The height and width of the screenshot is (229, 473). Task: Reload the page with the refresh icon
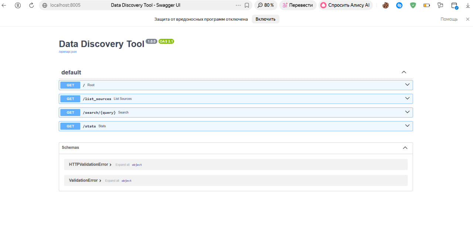click(x=31, y=6)
